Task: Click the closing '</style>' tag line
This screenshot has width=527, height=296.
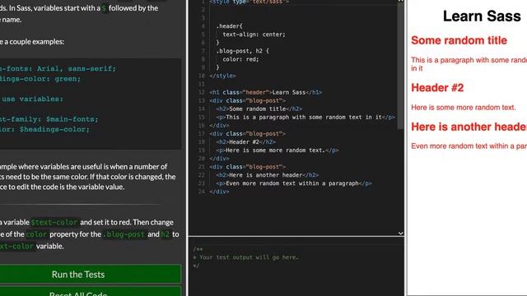Action: [x=222, y=76]
